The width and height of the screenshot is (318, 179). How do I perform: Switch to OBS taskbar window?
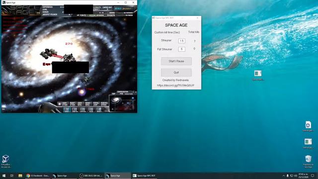coord(91,176)
